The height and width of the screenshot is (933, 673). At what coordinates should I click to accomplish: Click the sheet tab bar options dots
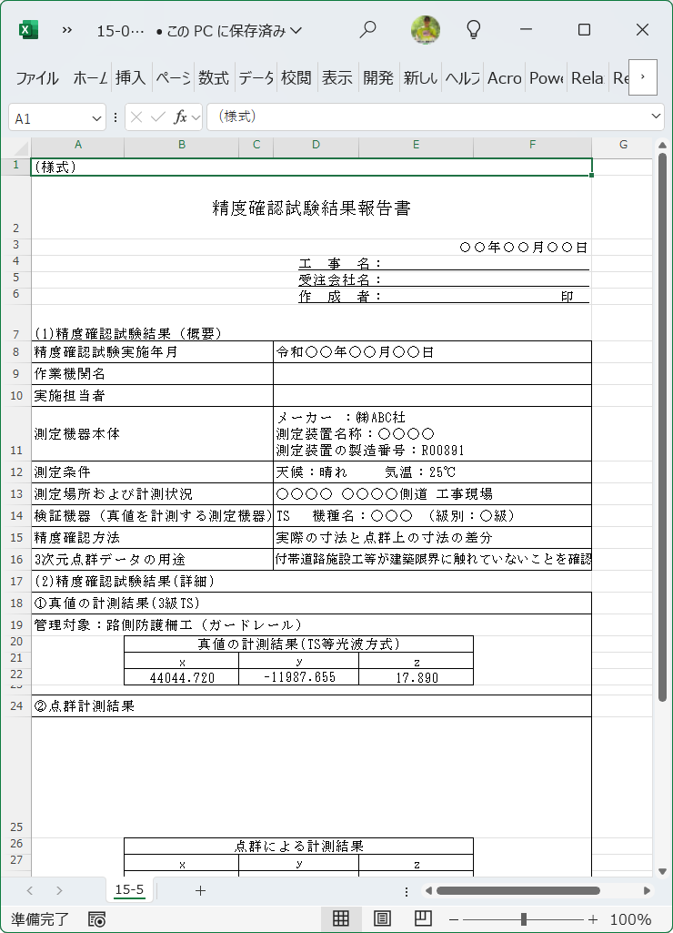pyautogui.click(x=407, y=891)
